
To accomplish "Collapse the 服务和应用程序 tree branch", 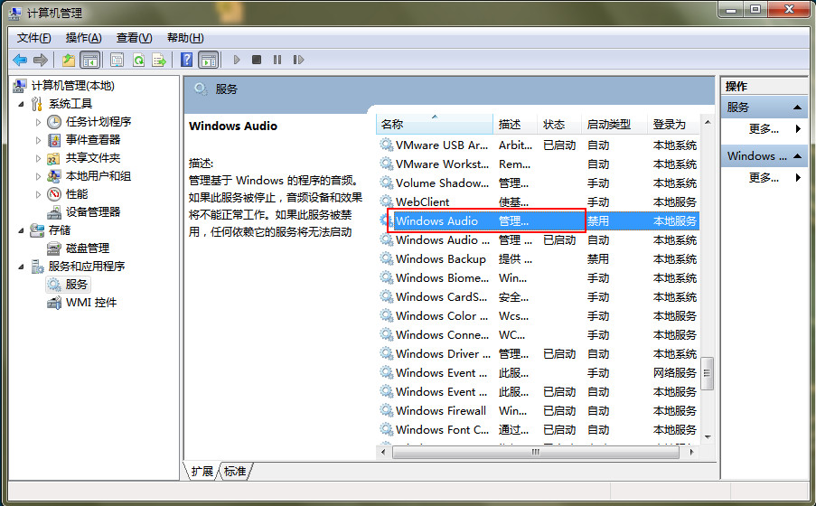I will pos(21,267).
